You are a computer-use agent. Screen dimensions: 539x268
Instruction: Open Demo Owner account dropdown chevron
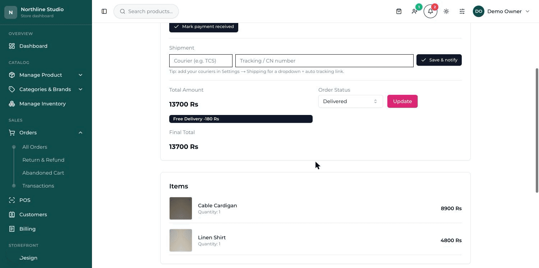point(528,11)
